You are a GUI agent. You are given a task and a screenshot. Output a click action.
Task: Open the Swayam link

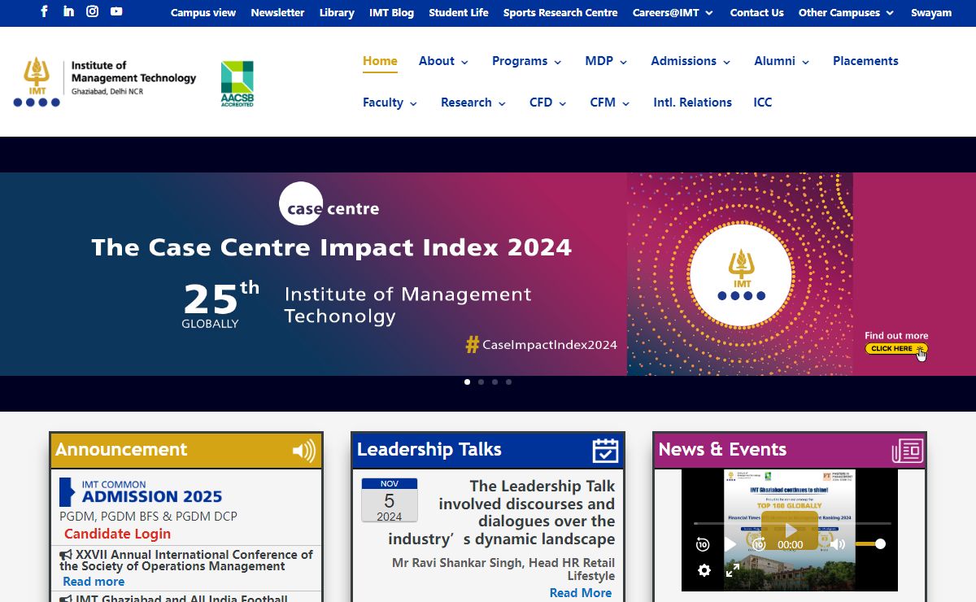point(931,12)
